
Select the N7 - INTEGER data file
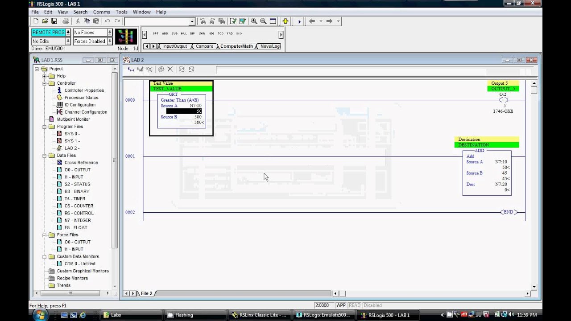tap(78, 220)
